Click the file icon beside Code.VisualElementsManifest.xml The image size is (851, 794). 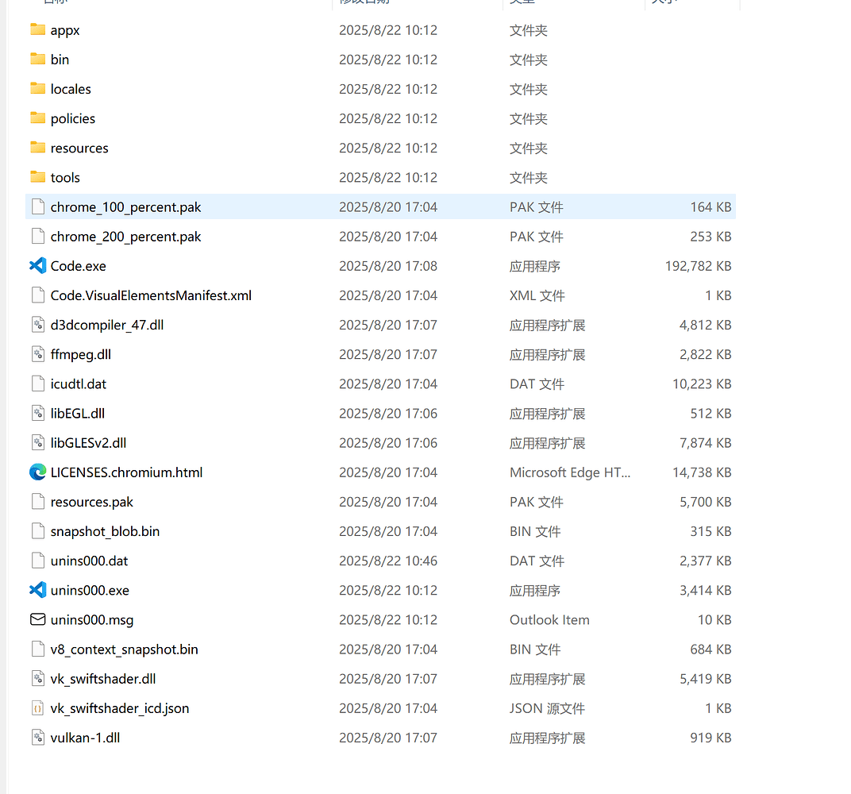tap(37, 295)
